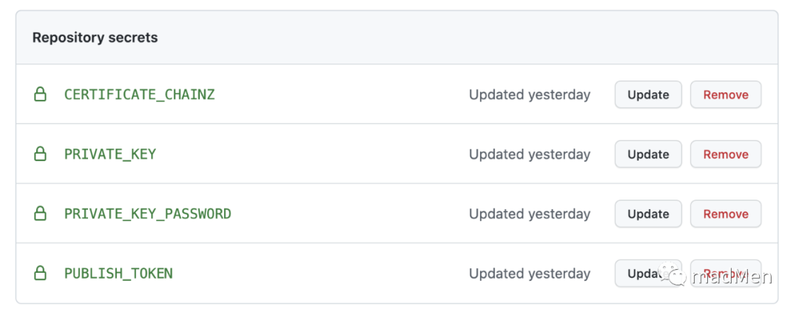Remove the CERTIFICATE_CHAINZ secret

pos(726,95)
